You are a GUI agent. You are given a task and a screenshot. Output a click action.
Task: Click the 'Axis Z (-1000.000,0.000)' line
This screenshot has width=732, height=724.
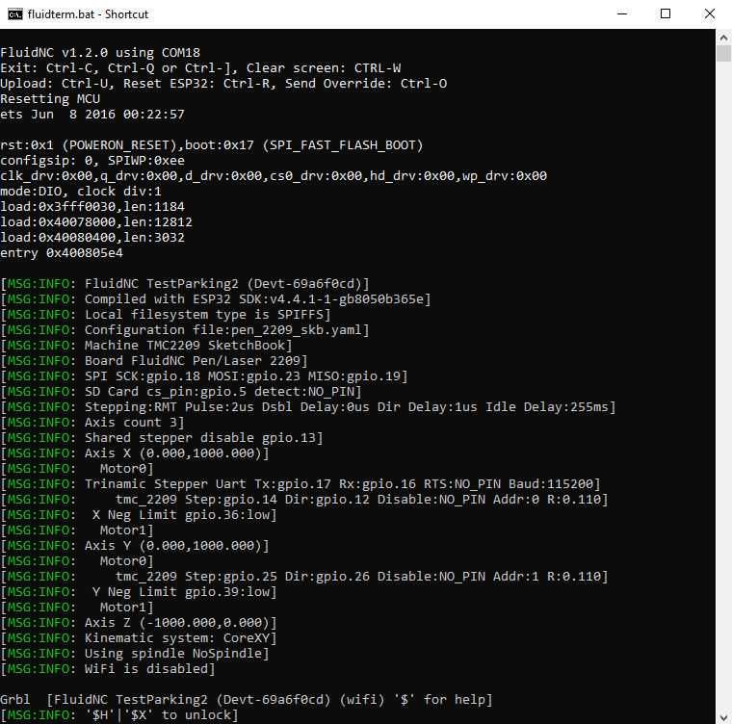[x=139, y=623]
